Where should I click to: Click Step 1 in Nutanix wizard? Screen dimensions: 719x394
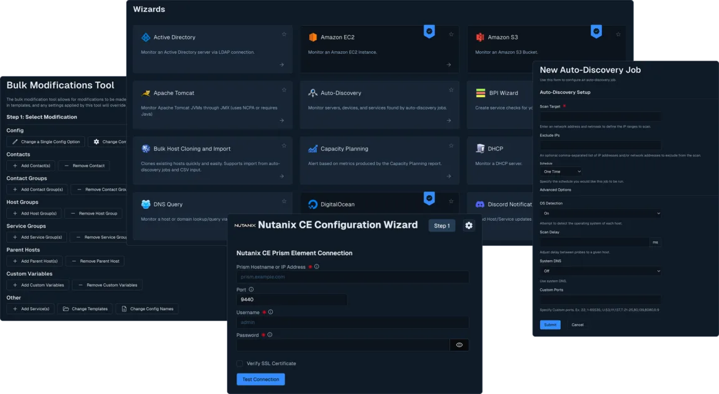[442, 225]
